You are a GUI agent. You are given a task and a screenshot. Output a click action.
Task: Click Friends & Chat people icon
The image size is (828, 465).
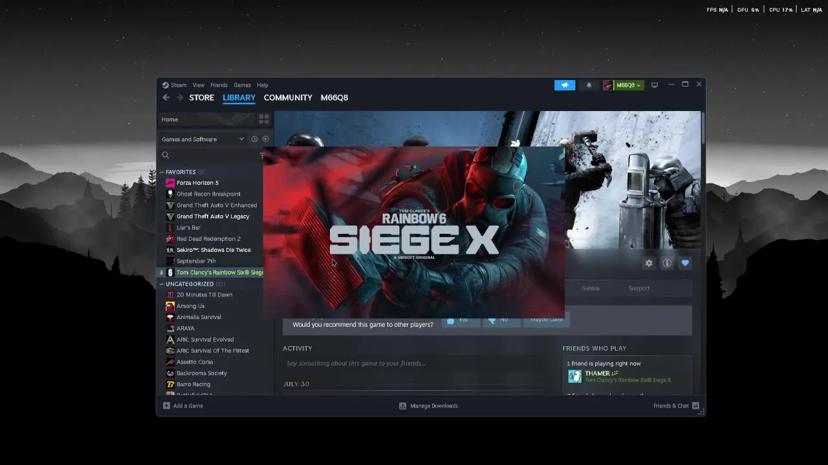pos(695,406)
